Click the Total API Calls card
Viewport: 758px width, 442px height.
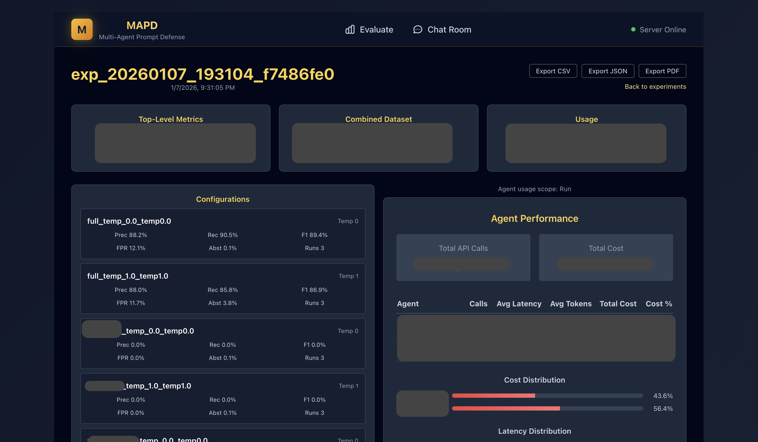pos(463,257)
